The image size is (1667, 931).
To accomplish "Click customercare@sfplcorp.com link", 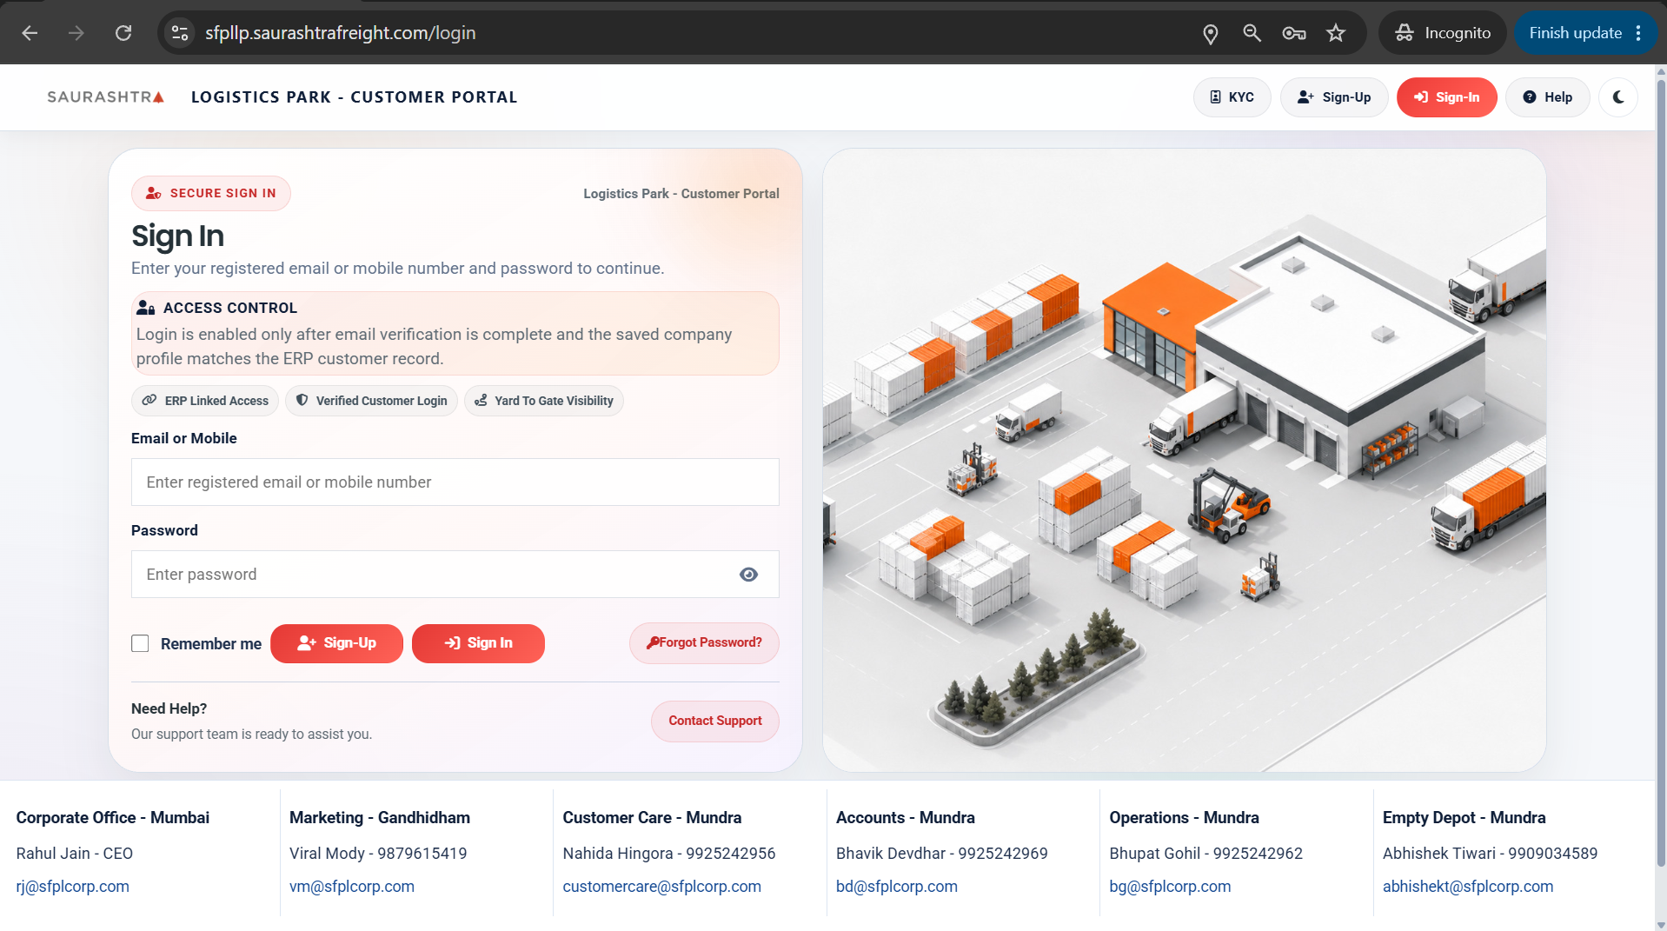I will (662, 887).
